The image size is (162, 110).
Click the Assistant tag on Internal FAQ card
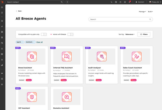57,80
